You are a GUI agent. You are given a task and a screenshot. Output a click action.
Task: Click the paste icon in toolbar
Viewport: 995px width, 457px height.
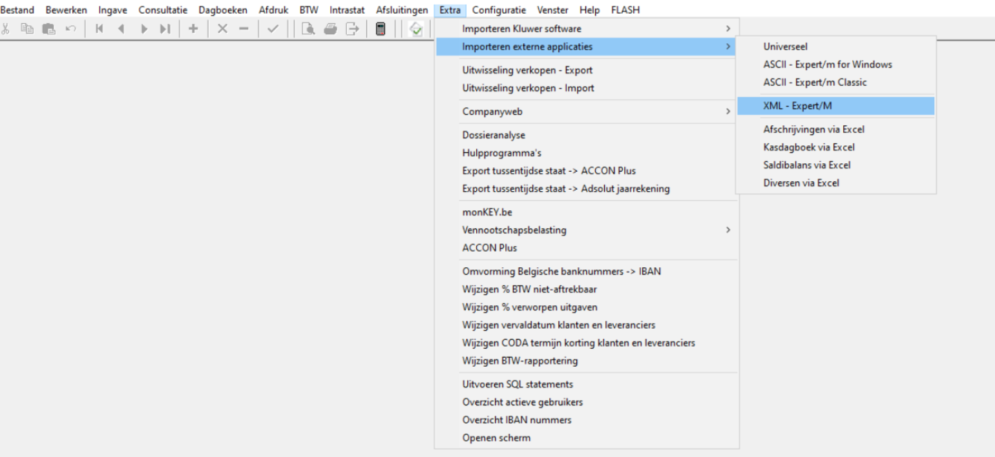[49, 29]
